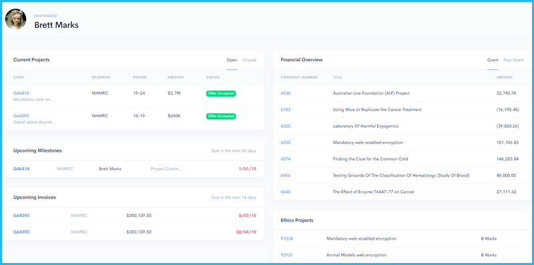
Task: Click Finding the Cure for Common Cold
Action: pyautogui.click(x=370, y=159)
